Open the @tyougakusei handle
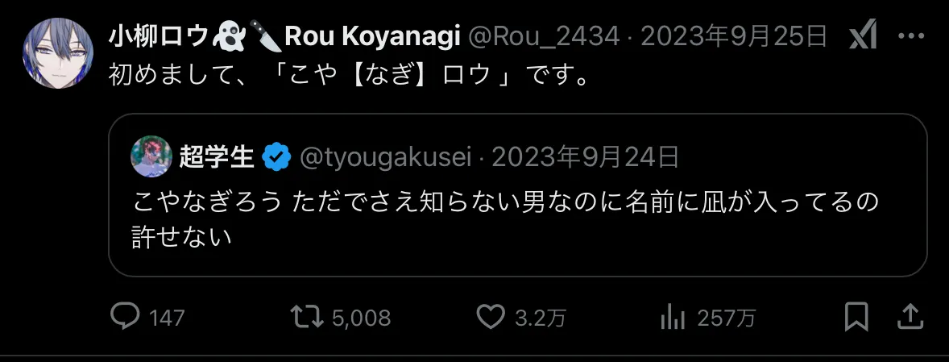 (x=386, y=158)
